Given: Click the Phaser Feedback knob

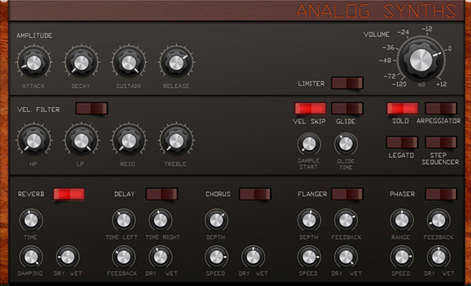Looking at the screenshot, I should (439, 221).
